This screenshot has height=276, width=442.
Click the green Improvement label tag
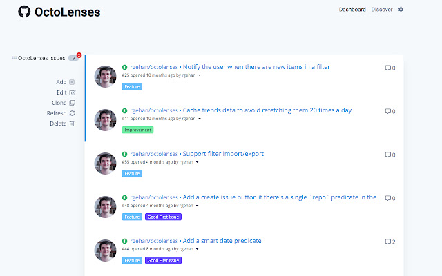pos(137,130)
